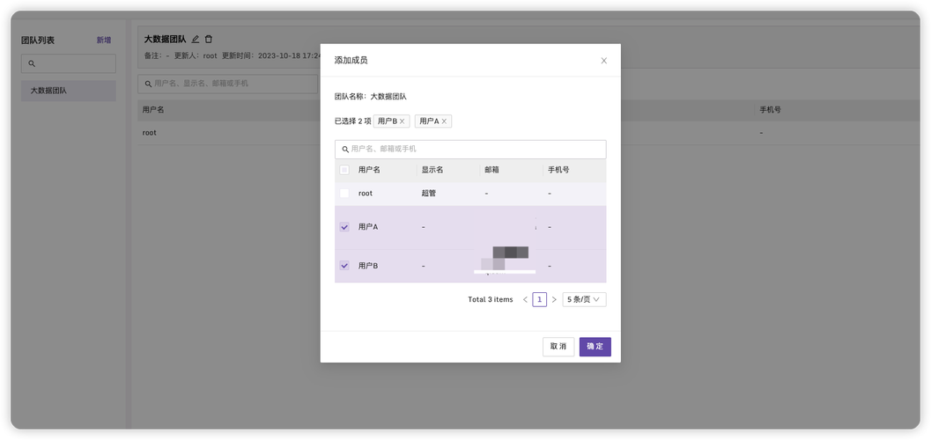Go to next page arrow
The image size is (931, 440).
(x=554, y=299)
